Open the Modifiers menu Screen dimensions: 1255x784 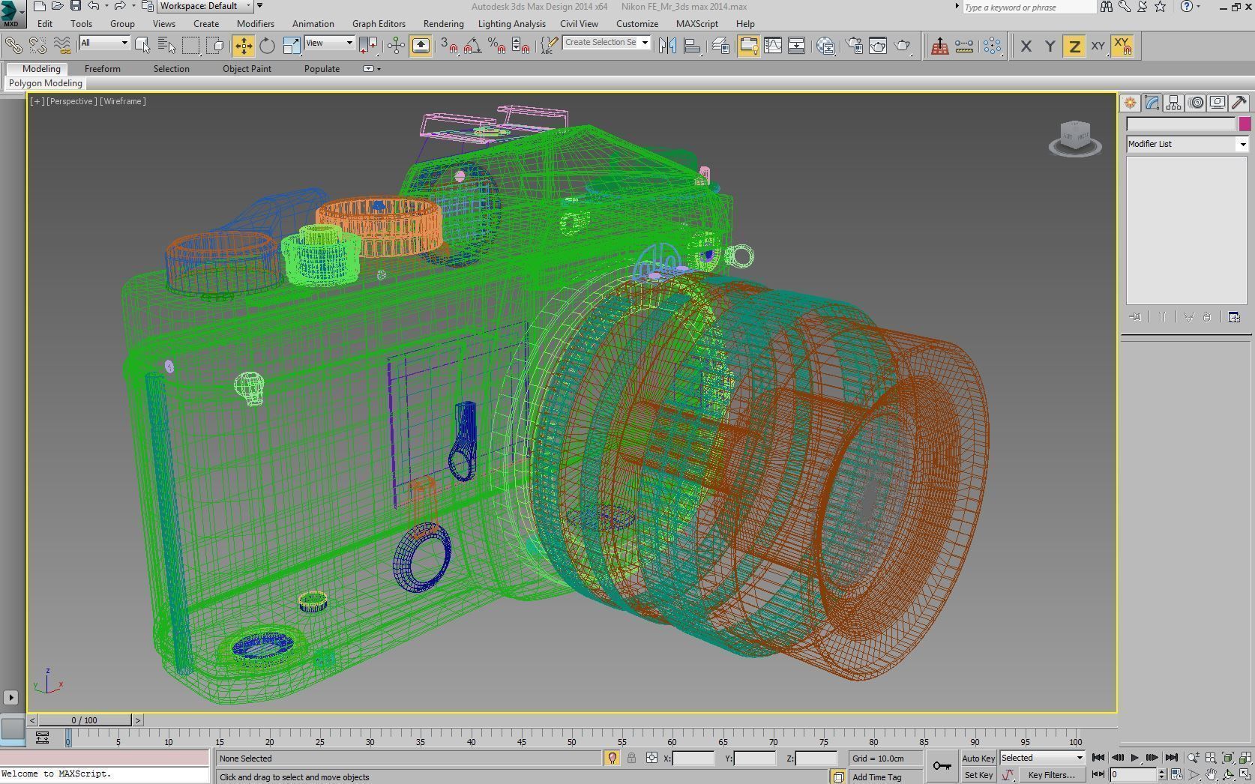[255, 24]
